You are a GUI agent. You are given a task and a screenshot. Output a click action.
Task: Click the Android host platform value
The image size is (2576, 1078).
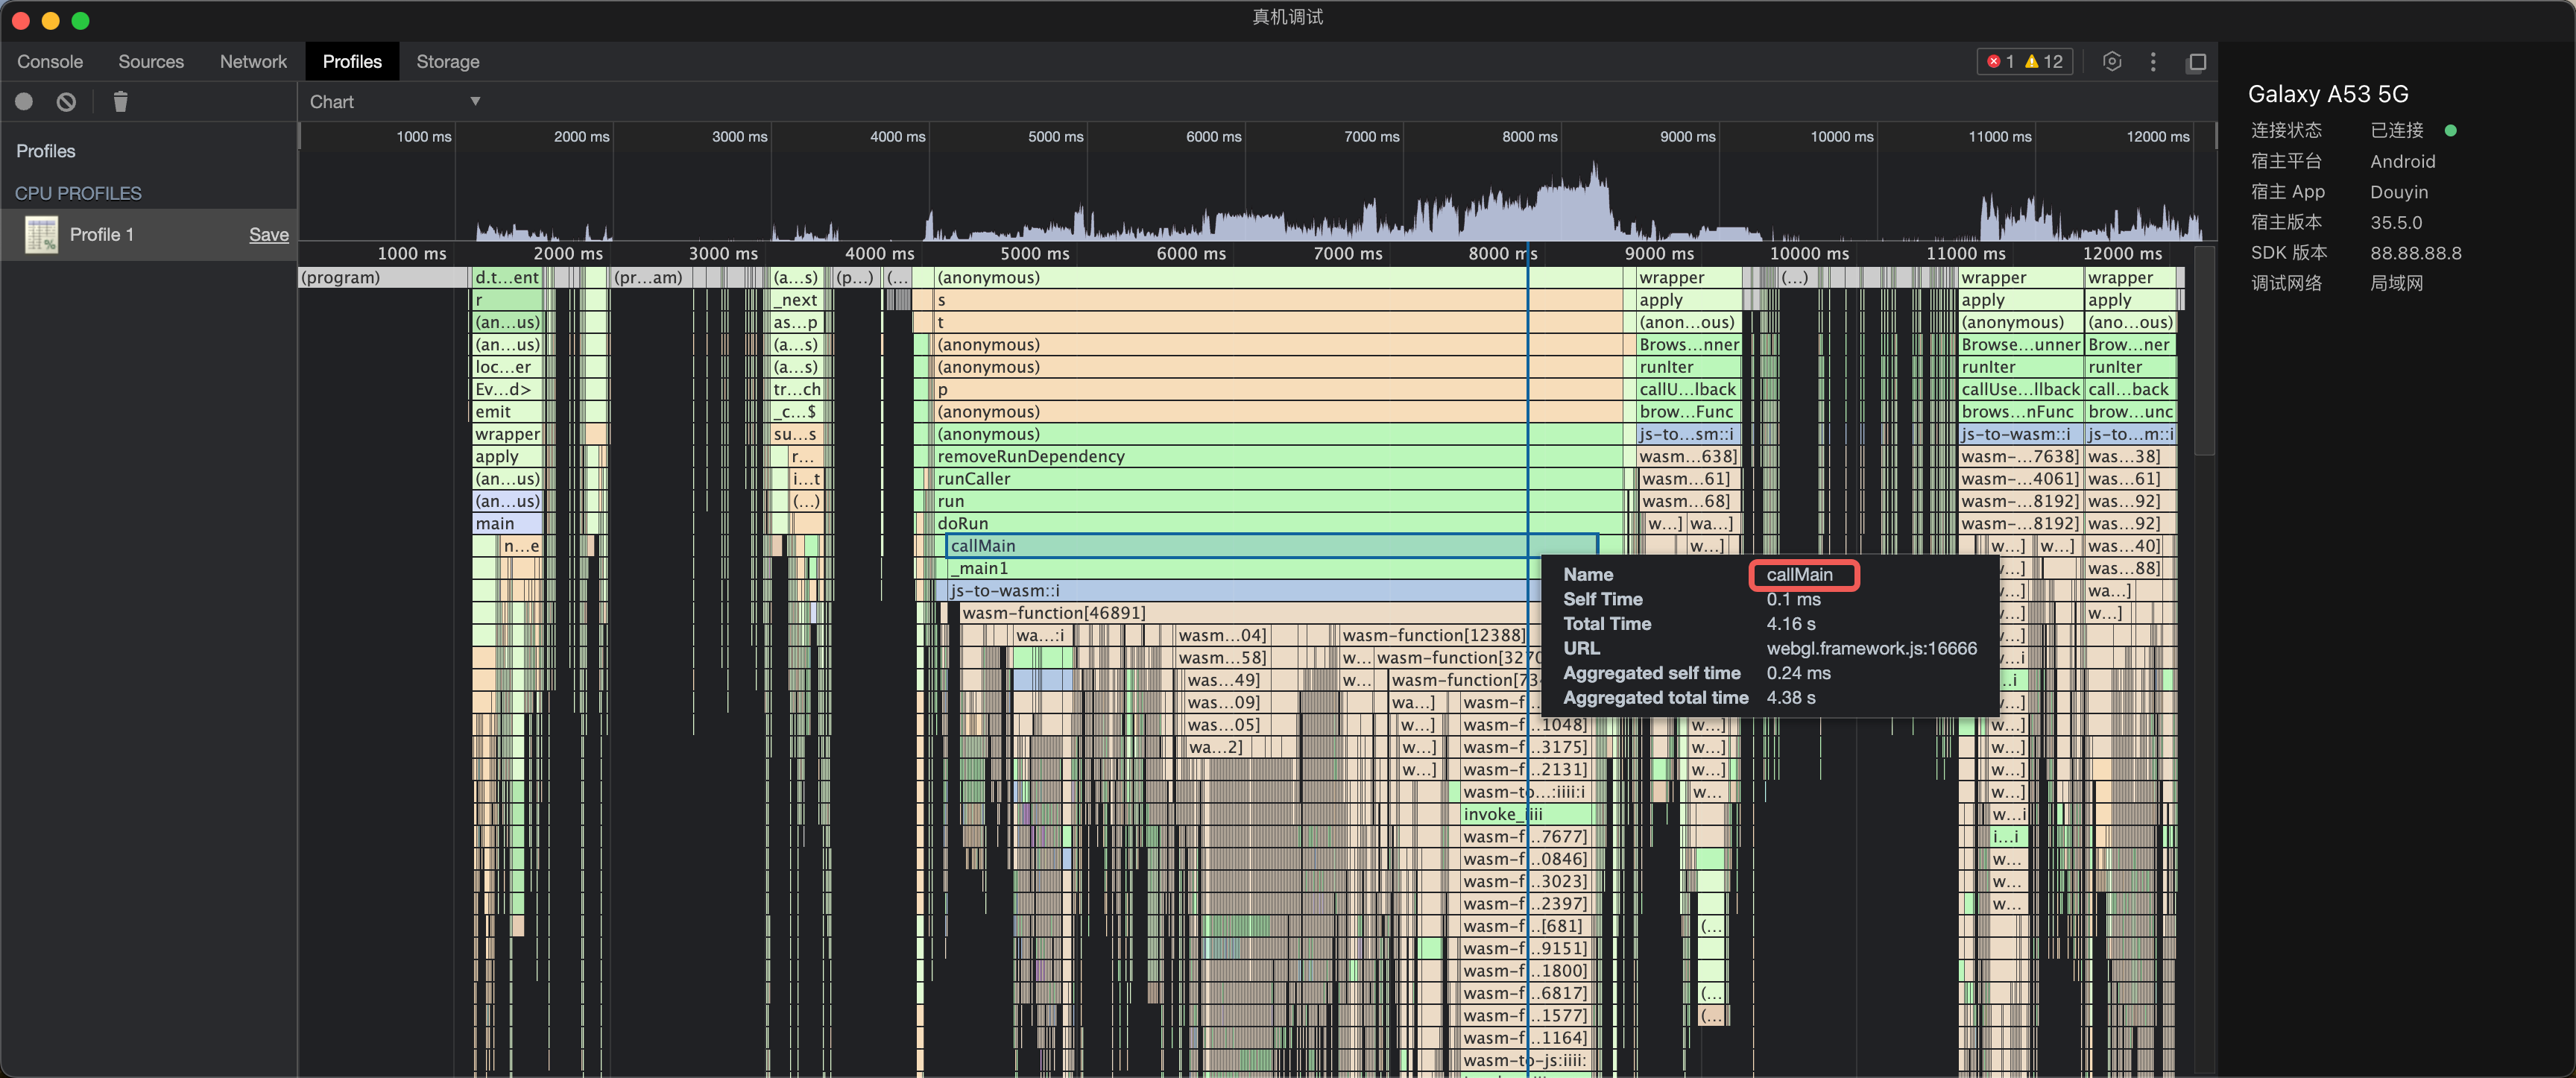(x=2402, y=161)
